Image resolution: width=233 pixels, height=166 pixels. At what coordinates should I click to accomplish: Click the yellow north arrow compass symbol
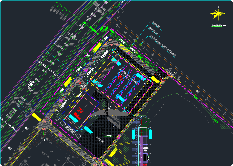pos(218,14)
